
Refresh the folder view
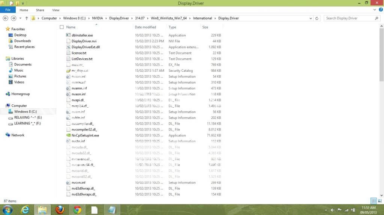pyautogui.click(x=316, y=18)
